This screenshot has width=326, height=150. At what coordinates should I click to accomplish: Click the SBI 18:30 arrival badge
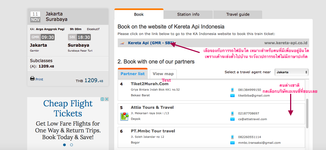click(x=79, y=37)
